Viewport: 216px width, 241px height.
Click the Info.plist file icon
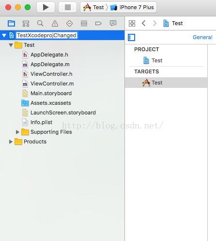coord(25,122)
